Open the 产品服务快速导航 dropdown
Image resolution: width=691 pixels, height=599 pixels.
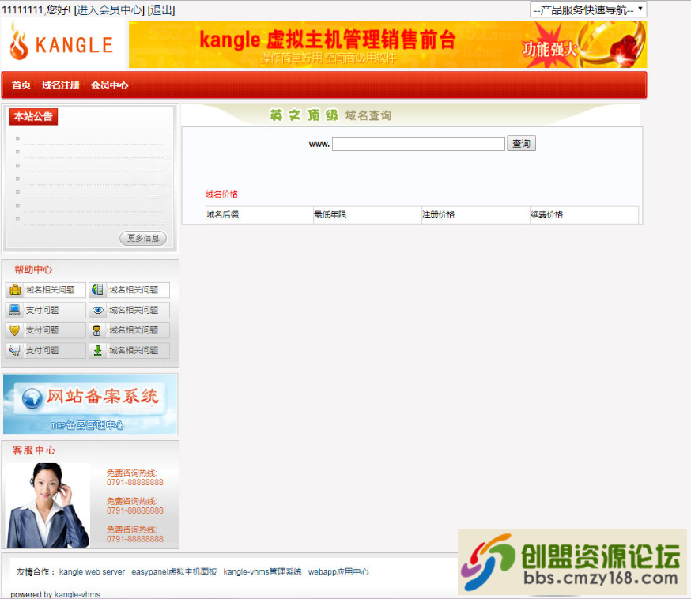[x=588, y=9]
